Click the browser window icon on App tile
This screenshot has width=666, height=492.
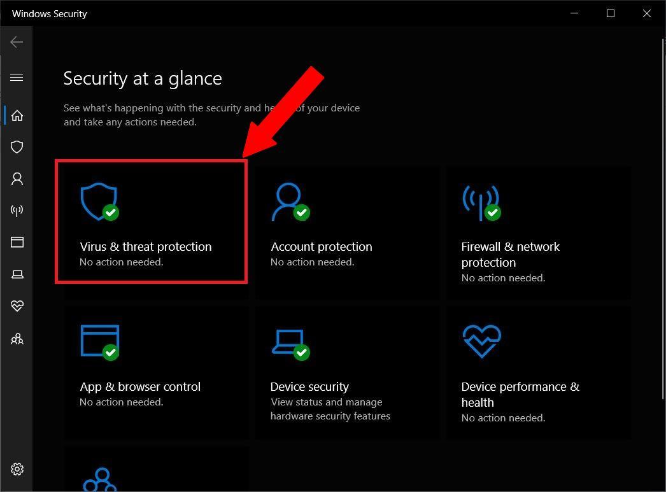(100, 342)
